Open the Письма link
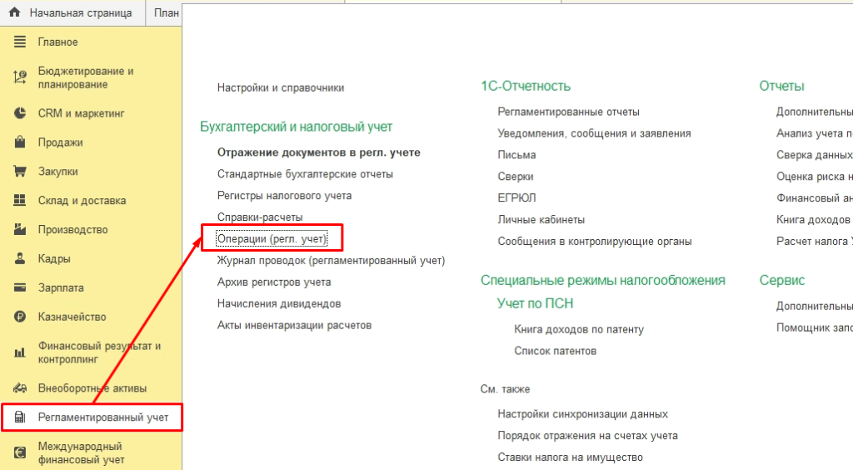This screenshot has width=853, height=470. point(516,155)
